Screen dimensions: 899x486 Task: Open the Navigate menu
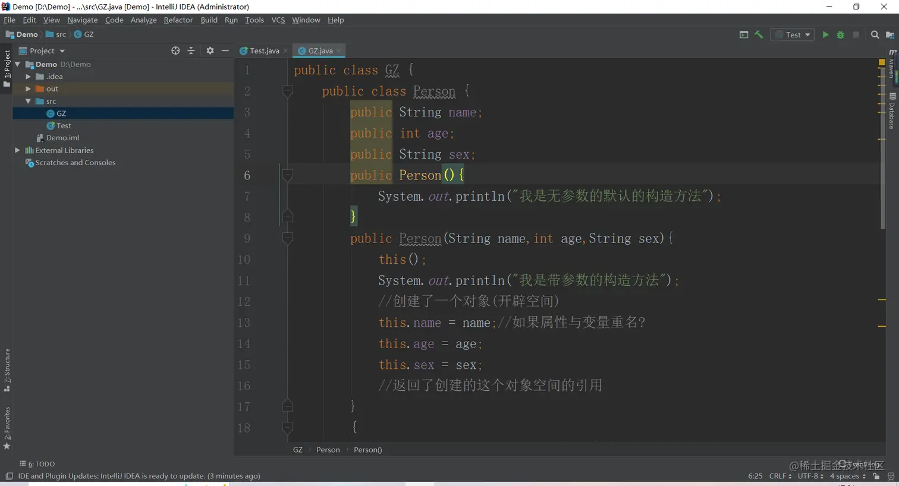(83, 20)
